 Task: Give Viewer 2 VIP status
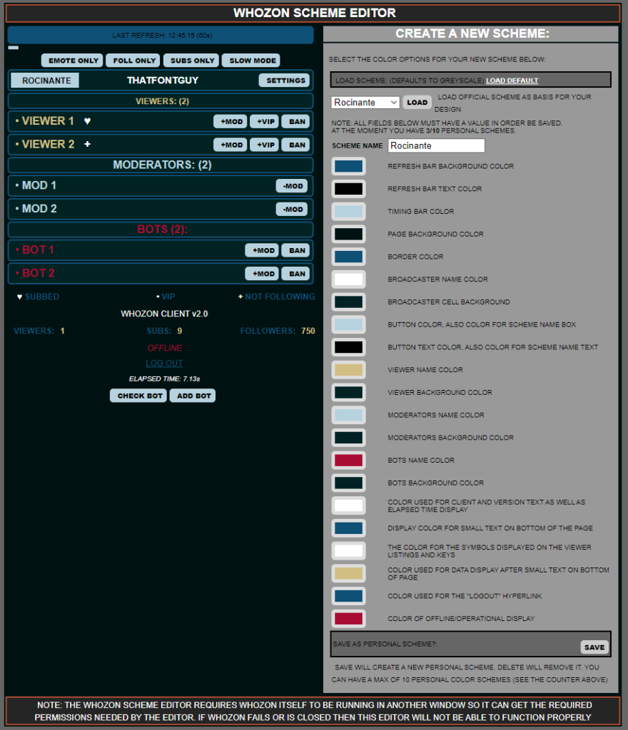(x=264, y=145)
